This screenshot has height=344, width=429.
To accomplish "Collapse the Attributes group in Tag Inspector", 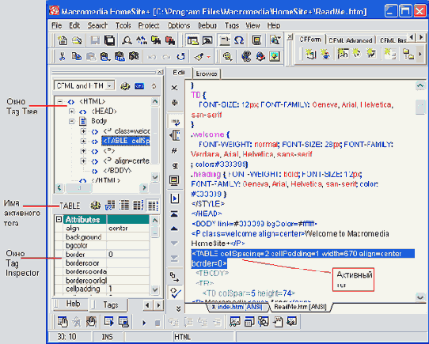I will click(59, 219).
